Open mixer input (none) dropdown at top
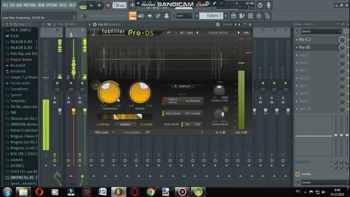The image size is (350, 197). point(321,32)
